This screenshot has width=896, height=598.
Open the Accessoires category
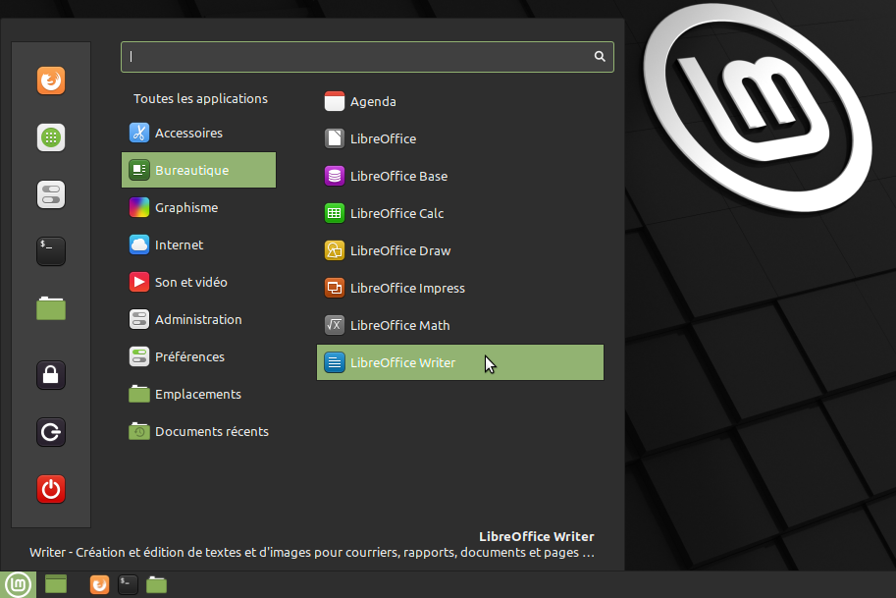(188, 133)
